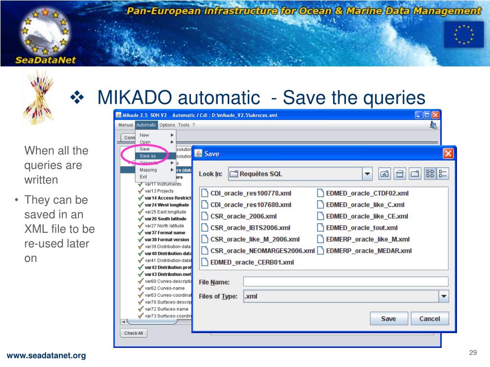
Task: Select the var39 Distribution-data row
Action: pyautogui.click(x=165, y=246)
